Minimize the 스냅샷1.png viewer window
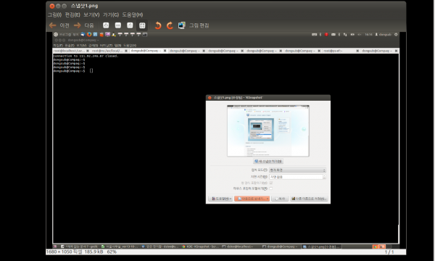The image size is (435, 261). click(x=58, y=6)
